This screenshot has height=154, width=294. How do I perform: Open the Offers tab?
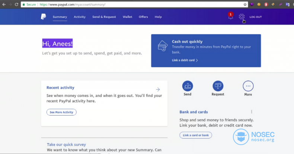pos(143,17)
